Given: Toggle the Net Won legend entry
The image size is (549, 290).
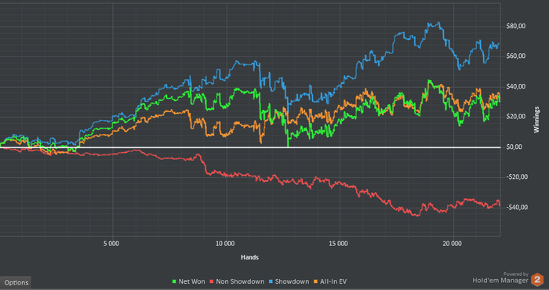Looking at the screenshot, I should pos(189,281).
